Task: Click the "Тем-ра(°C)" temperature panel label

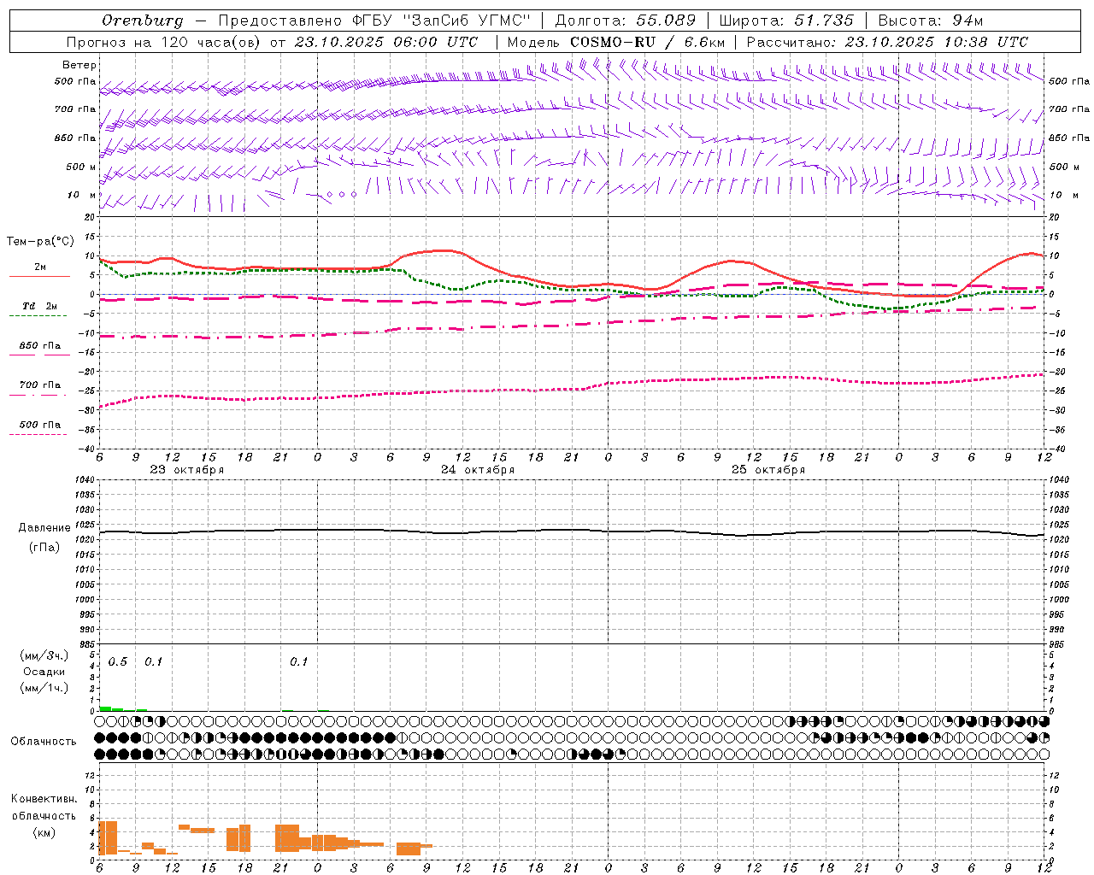Action: (40, 242)
